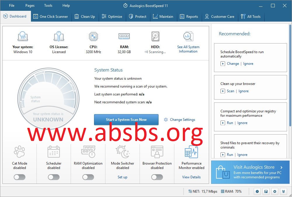This screenshot has height=197, width=292.
Task: Click the CPU chip icon
Action: click(93, 36)
